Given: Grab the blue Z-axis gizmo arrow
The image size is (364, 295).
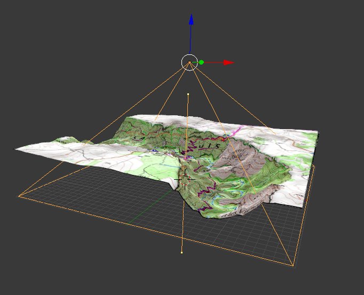Looking at the screenshot, I should (191, 20).
